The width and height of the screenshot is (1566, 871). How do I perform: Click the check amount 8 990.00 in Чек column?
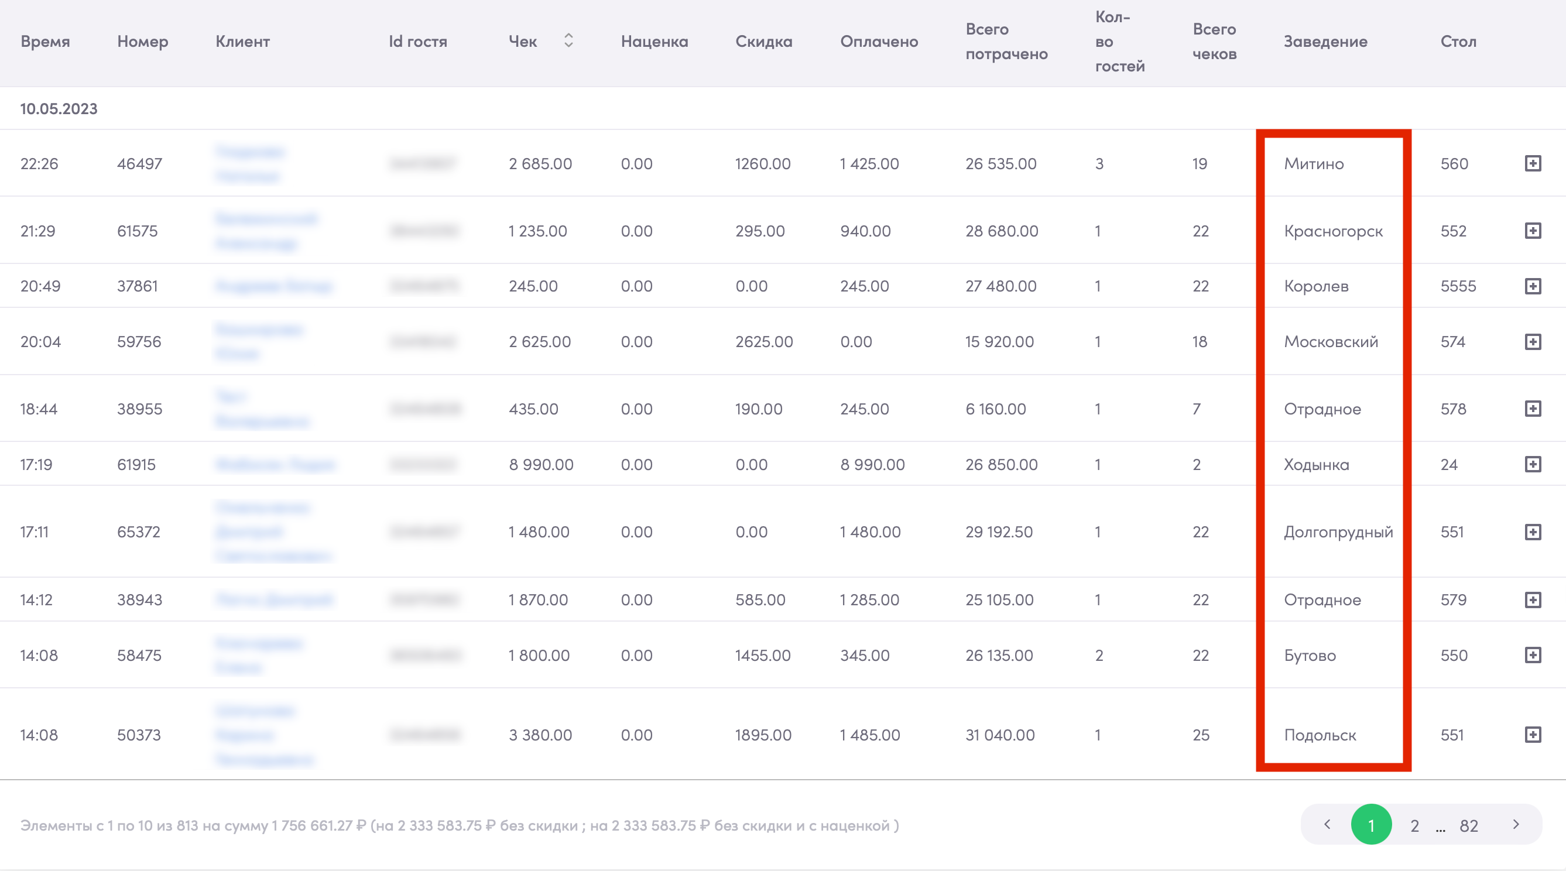point(541,464)
